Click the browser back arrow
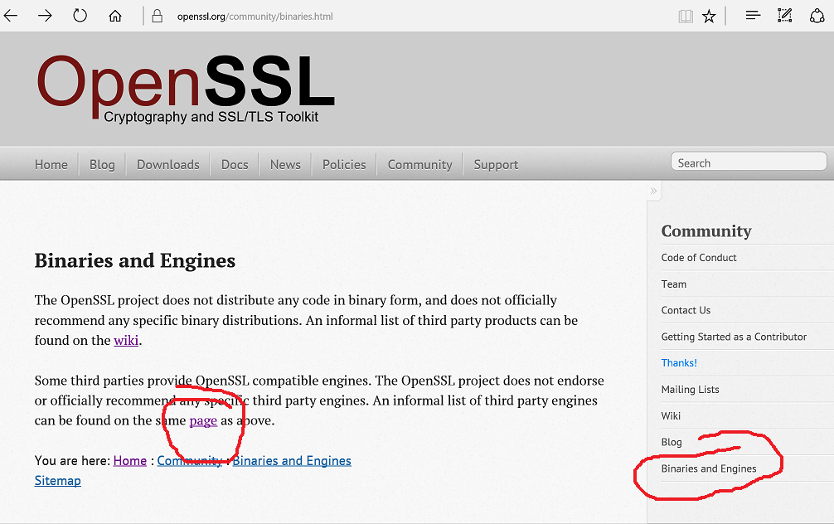 click(x=11, y=16)
